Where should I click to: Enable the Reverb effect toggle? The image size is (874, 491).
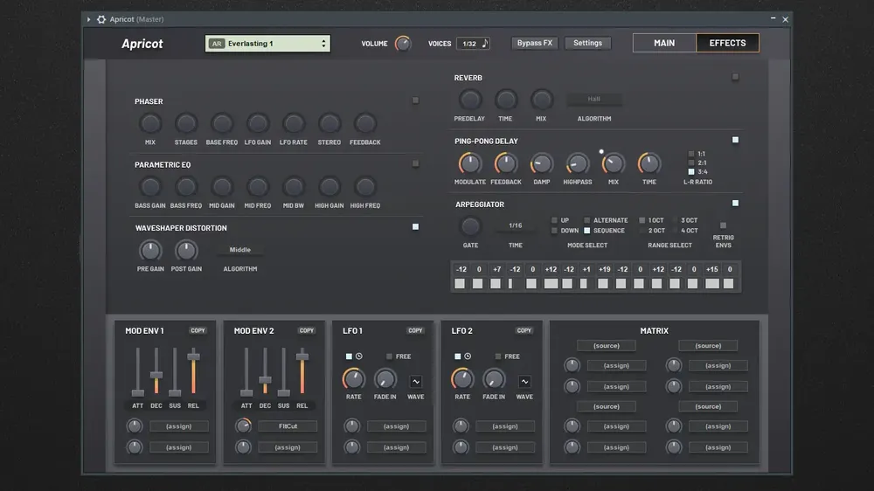coord(735,77)
